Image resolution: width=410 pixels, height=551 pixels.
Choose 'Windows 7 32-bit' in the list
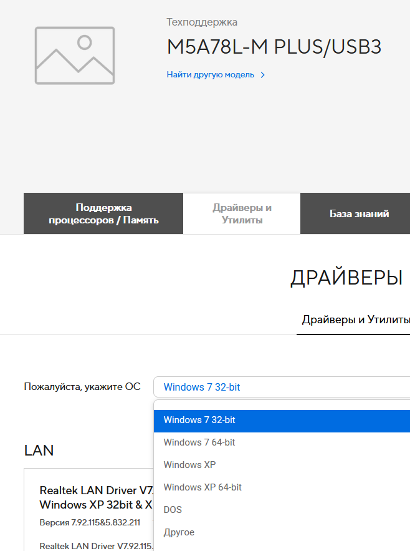pyautogui.click(x=282, y=420)
